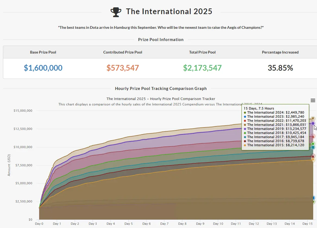
Task: Click the $0 y-axis label
Action: click(x=30, y=220)
